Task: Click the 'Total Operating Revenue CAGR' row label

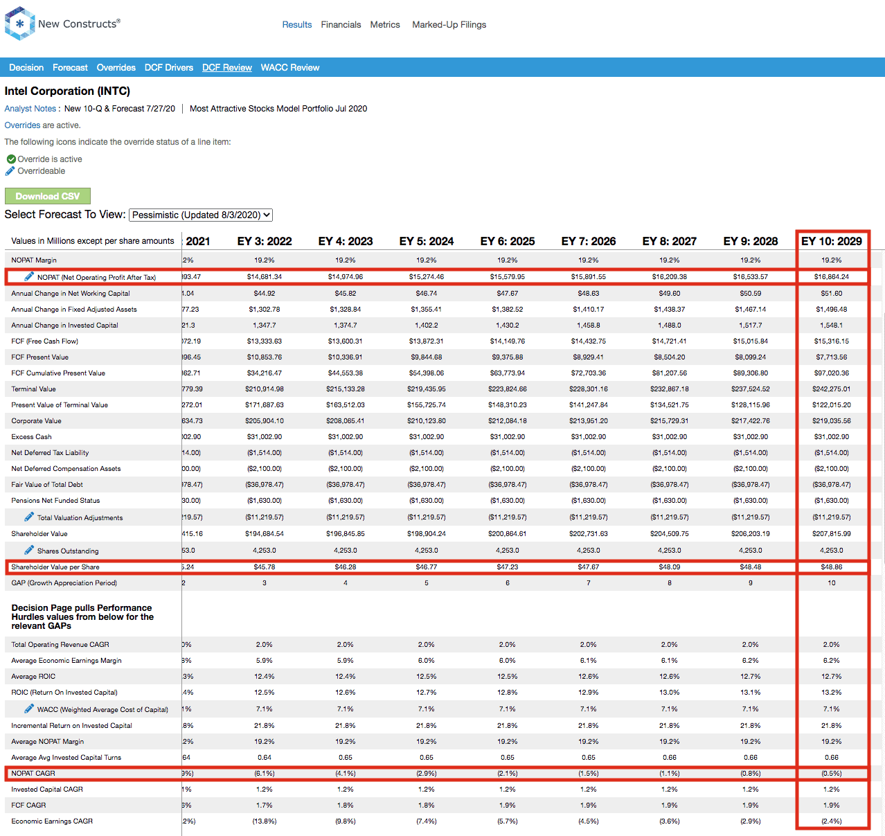Action: [x=60, y=645]
